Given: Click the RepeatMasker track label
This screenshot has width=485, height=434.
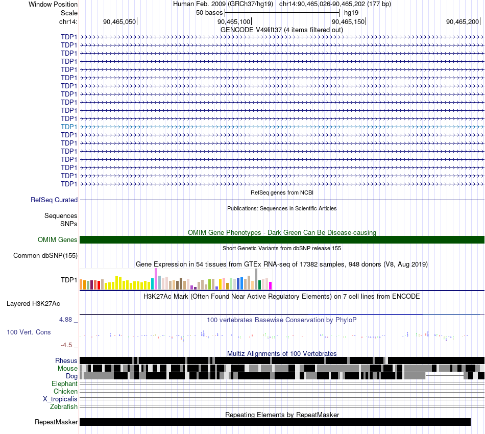Looking at the screenshot, I should (x=56, y=422).
